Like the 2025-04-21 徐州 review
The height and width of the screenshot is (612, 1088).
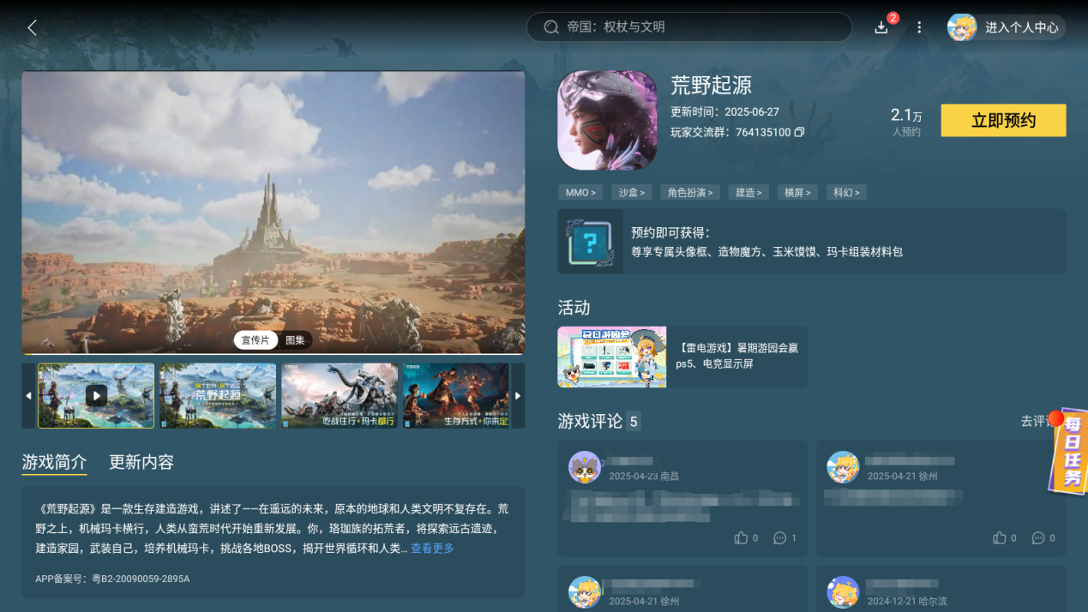1000,537
